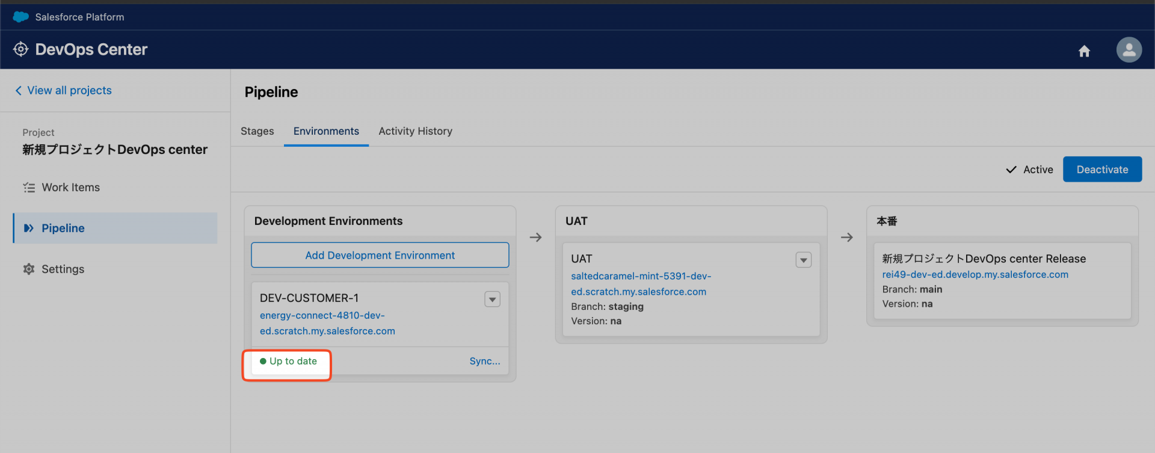Open Settings in the sidebar
1155x453 pixels.
[115, 269]
